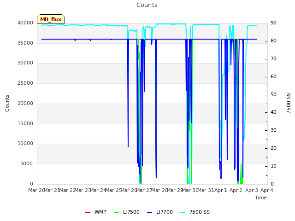The width and height of the screenshot is (295, 221).
Task: Select the WMP legend entry
Action: point(96,212)
